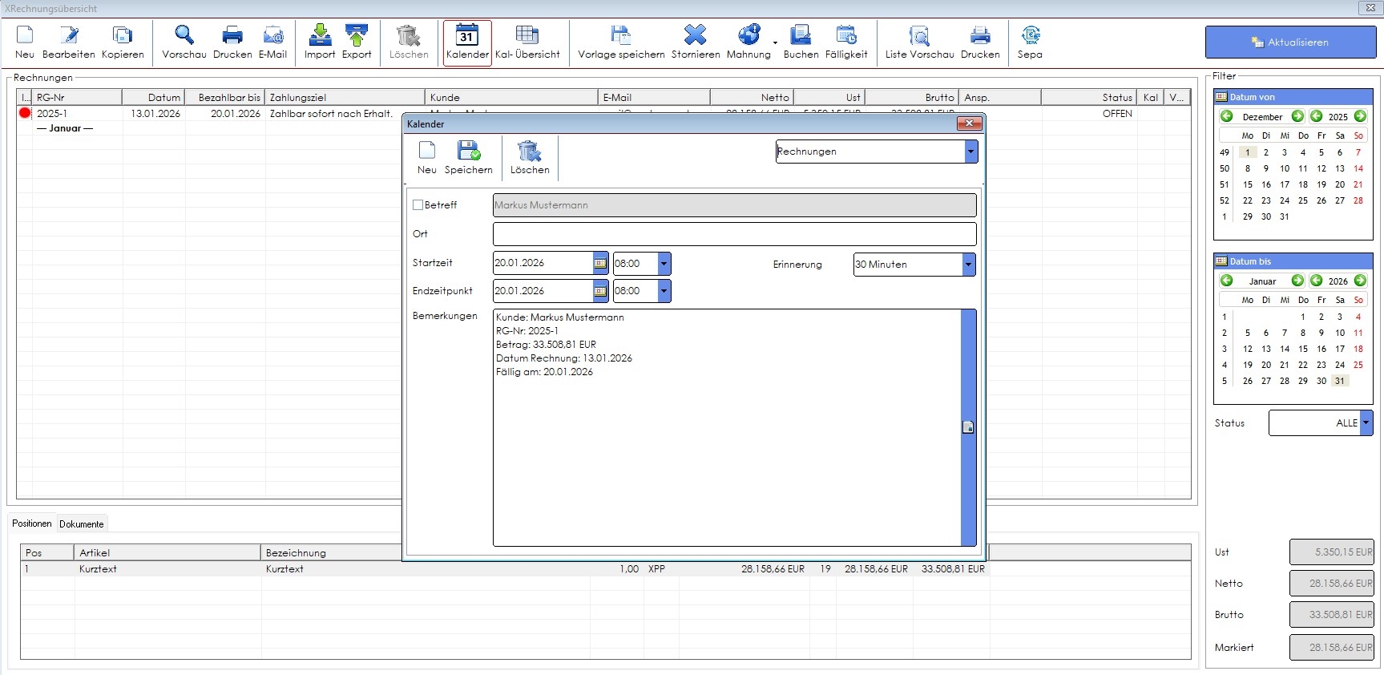Open the Rechnungen calendar dropdown

[970, 152]
